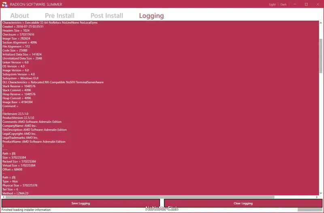
Task: Maximize the Radeon Software Slimmer window
Action: coord(306,4)
